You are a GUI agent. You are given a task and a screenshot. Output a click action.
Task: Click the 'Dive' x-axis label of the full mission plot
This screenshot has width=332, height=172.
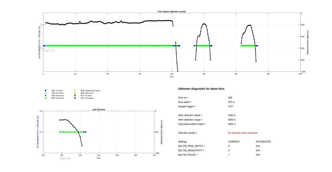pos(172,77)
